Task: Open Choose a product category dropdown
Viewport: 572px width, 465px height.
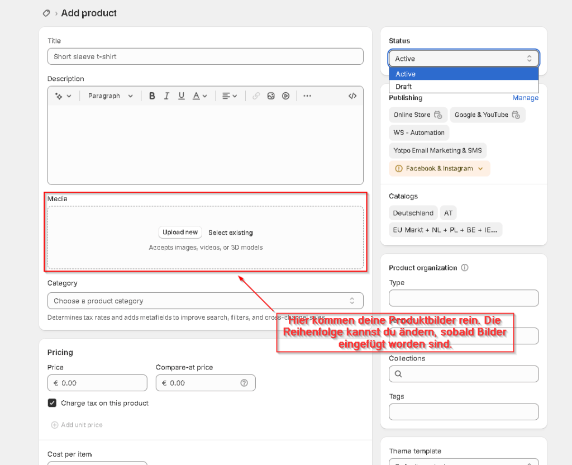Action: 206,301
